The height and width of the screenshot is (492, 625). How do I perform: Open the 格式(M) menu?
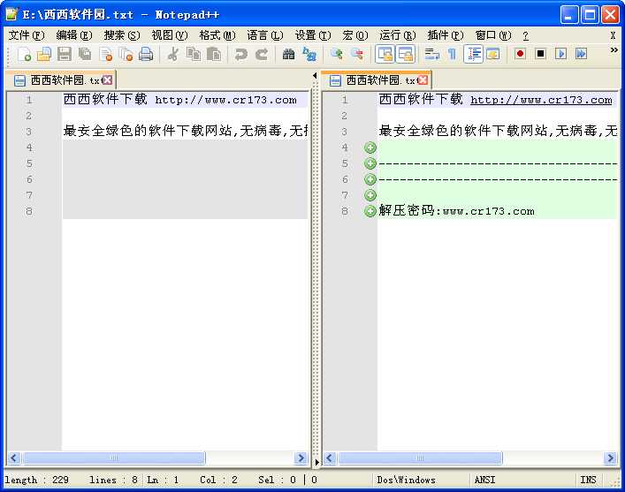(x=217, y=35)
